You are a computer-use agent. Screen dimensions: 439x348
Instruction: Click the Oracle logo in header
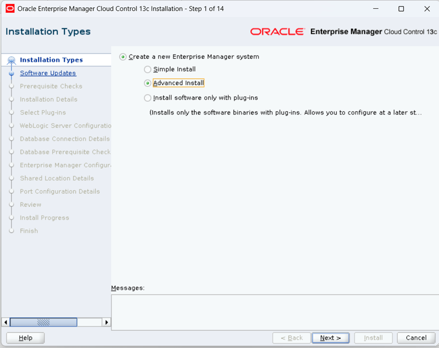pos(277,32)
